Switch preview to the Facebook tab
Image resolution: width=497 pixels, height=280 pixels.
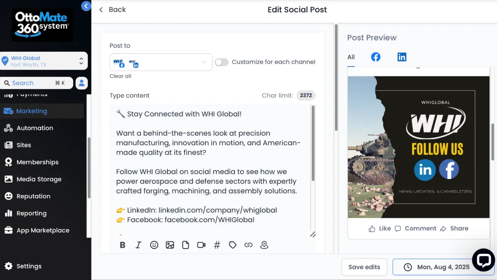click(x=376, y=57)
